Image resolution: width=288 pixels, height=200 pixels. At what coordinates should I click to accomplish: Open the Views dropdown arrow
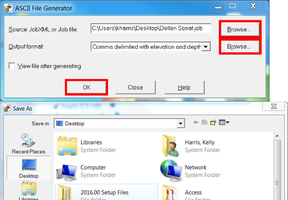point(227,122)
